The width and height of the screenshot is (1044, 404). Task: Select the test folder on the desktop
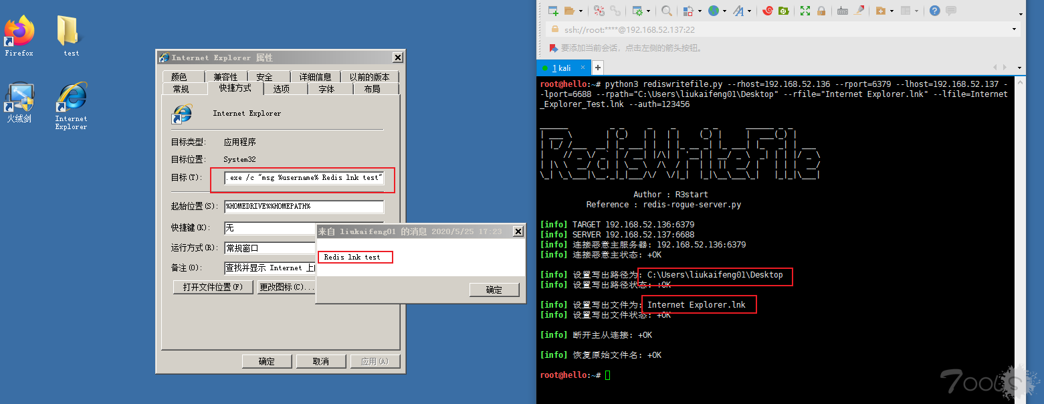70,35
